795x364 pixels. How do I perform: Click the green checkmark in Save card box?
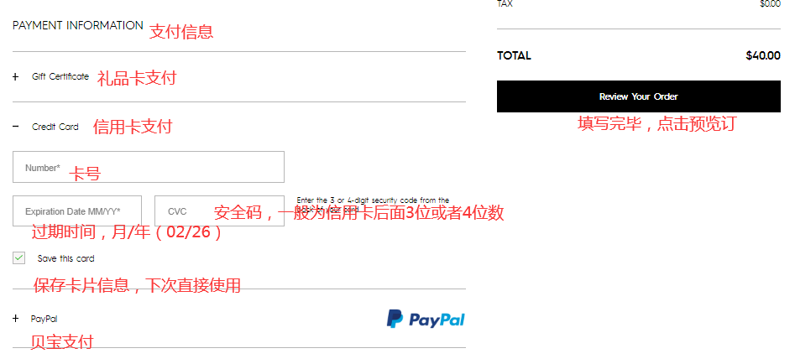pyautogui.click(x=18, y=258)
